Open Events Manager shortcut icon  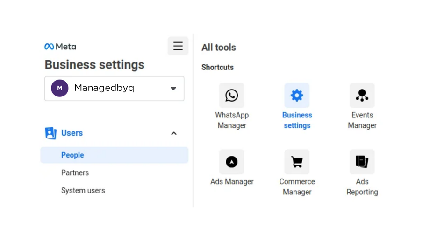(x=362, y=96)
